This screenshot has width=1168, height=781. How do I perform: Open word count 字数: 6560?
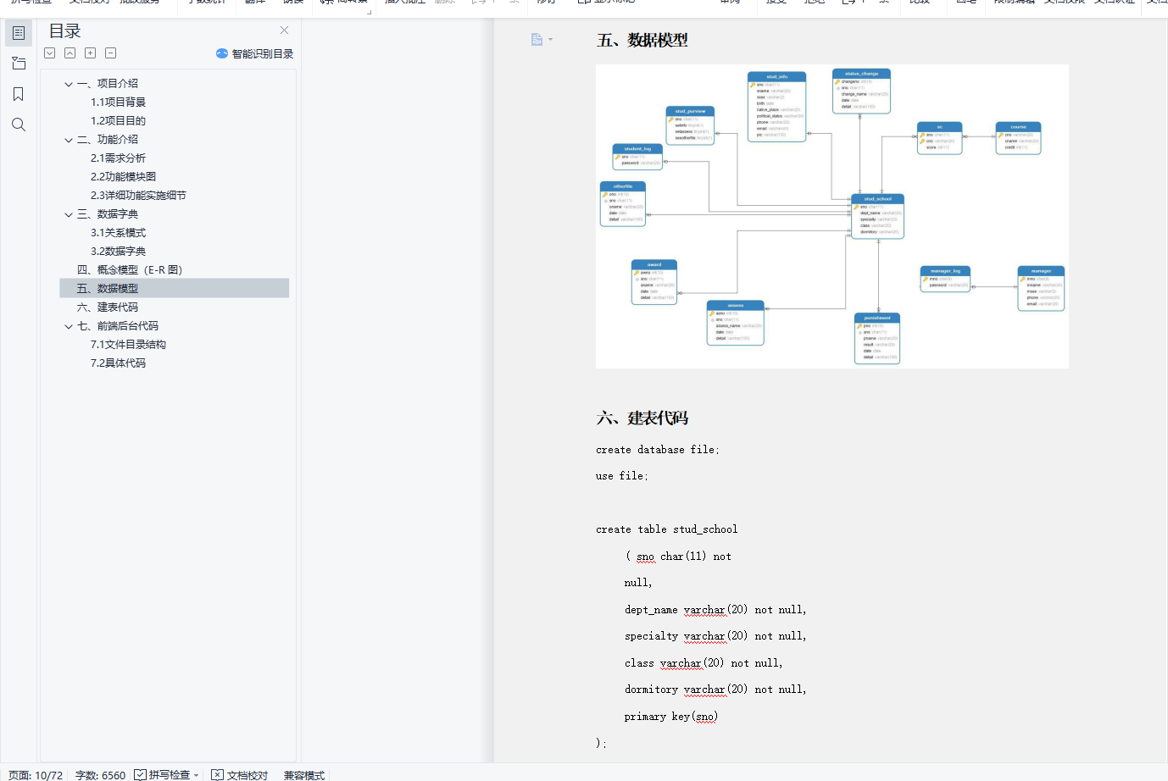[x=100, y=775]
